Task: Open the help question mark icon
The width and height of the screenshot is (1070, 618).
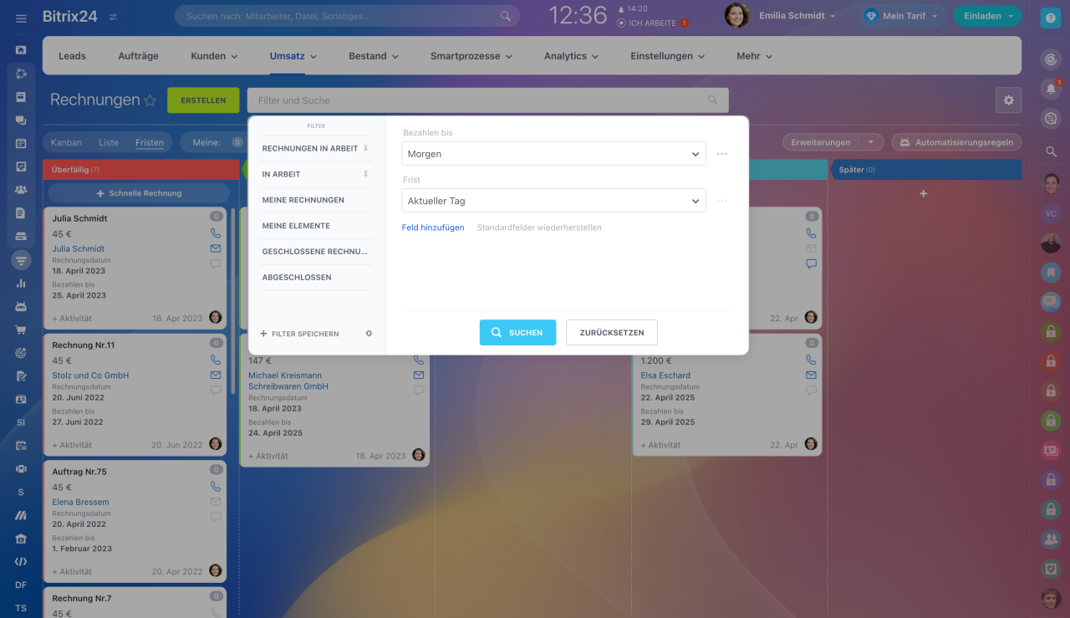Action: [x=1051, y=18]
